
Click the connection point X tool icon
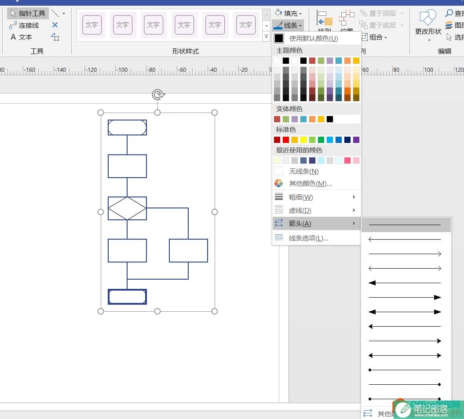click(55, 25)
